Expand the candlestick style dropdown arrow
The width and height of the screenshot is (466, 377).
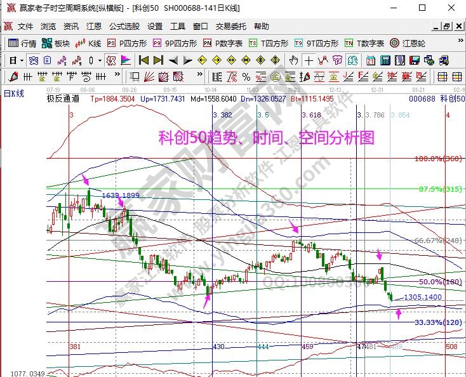coord(100,60)
